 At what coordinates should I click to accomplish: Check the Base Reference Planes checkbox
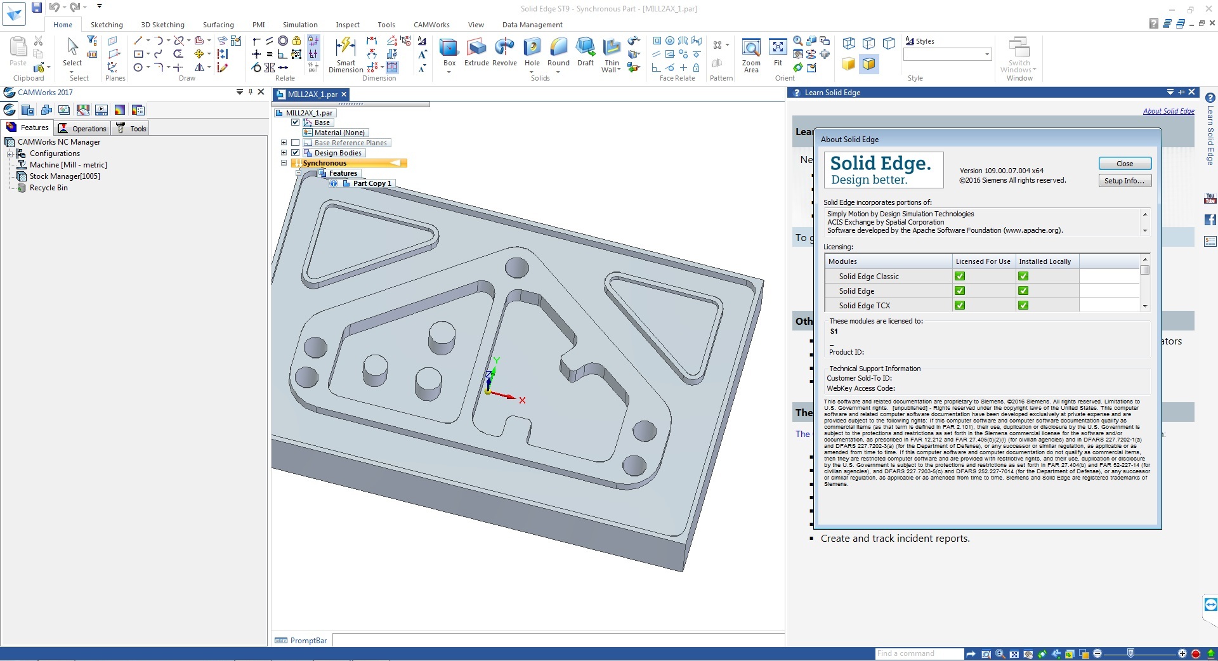click(x=295, y=143)
